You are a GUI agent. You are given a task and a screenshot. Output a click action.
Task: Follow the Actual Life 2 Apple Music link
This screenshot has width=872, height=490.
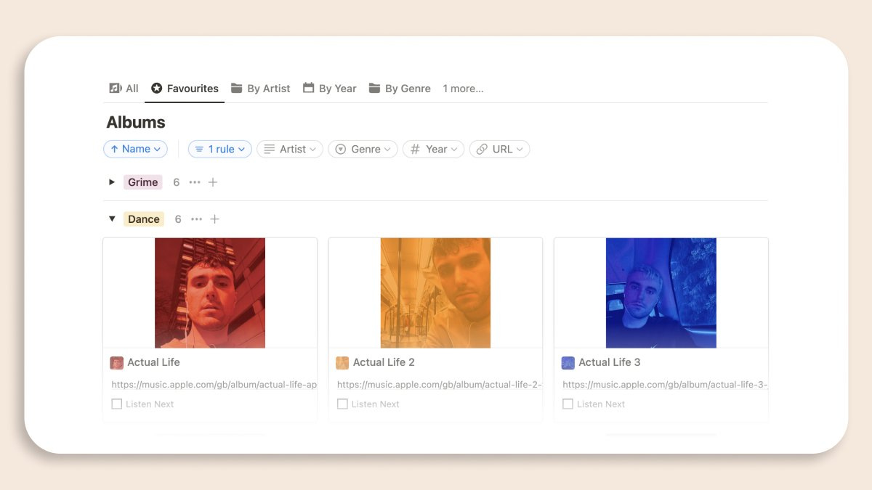(x=440, y=385)
